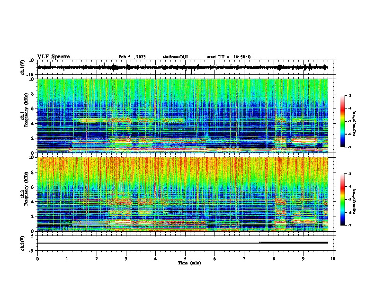
Task: Select the "Time (min)" axis label
Action: 189,263
